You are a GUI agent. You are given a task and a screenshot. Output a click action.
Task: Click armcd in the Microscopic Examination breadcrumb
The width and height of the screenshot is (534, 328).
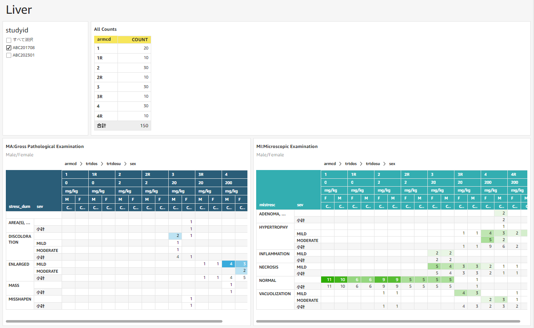[x=329, y=163]
